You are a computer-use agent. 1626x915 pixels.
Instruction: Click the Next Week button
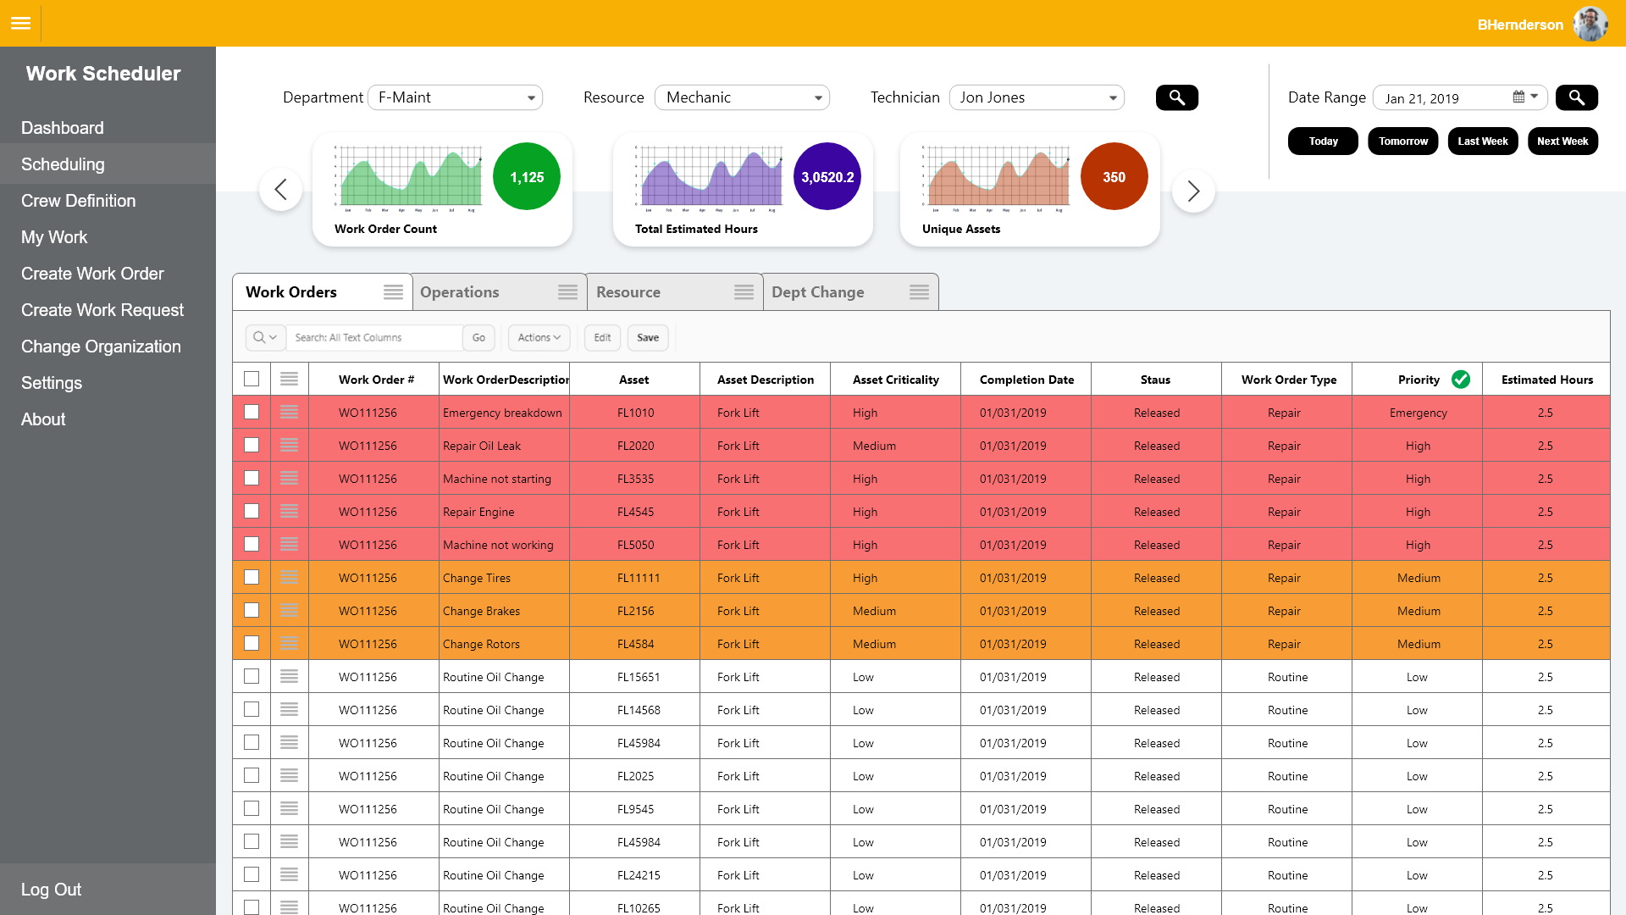[x=1562, y=141]
